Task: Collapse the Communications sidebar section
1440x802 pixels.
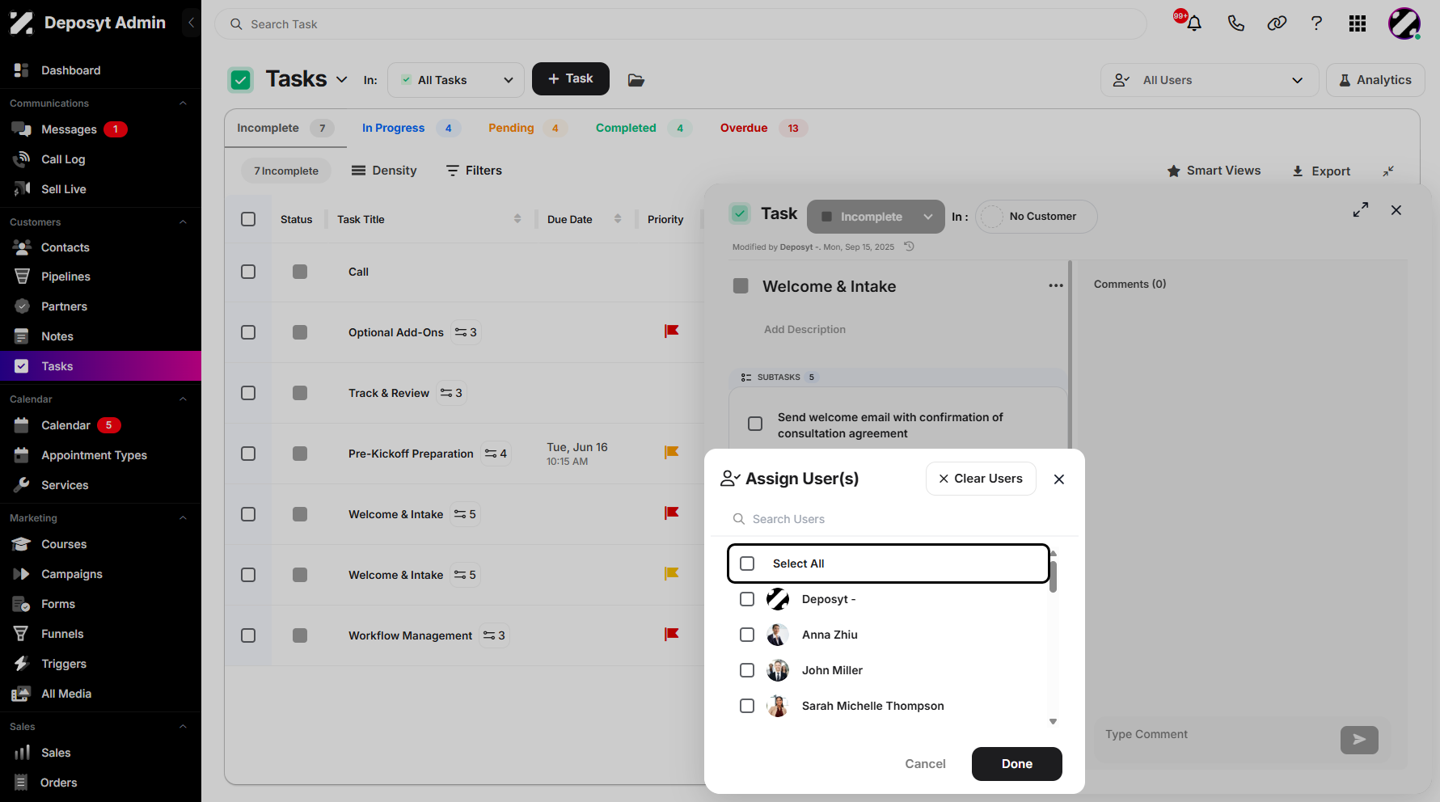Action: click(x=183, y=103)
